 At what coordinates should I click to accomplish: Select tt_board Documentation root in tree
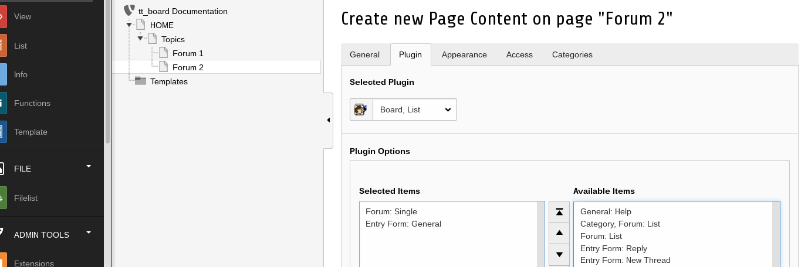click(183, 11)
